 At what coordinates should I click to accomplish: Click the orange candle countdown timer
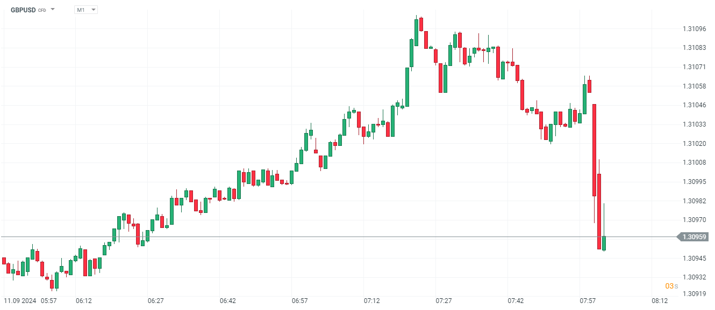[x=671, y=286]
